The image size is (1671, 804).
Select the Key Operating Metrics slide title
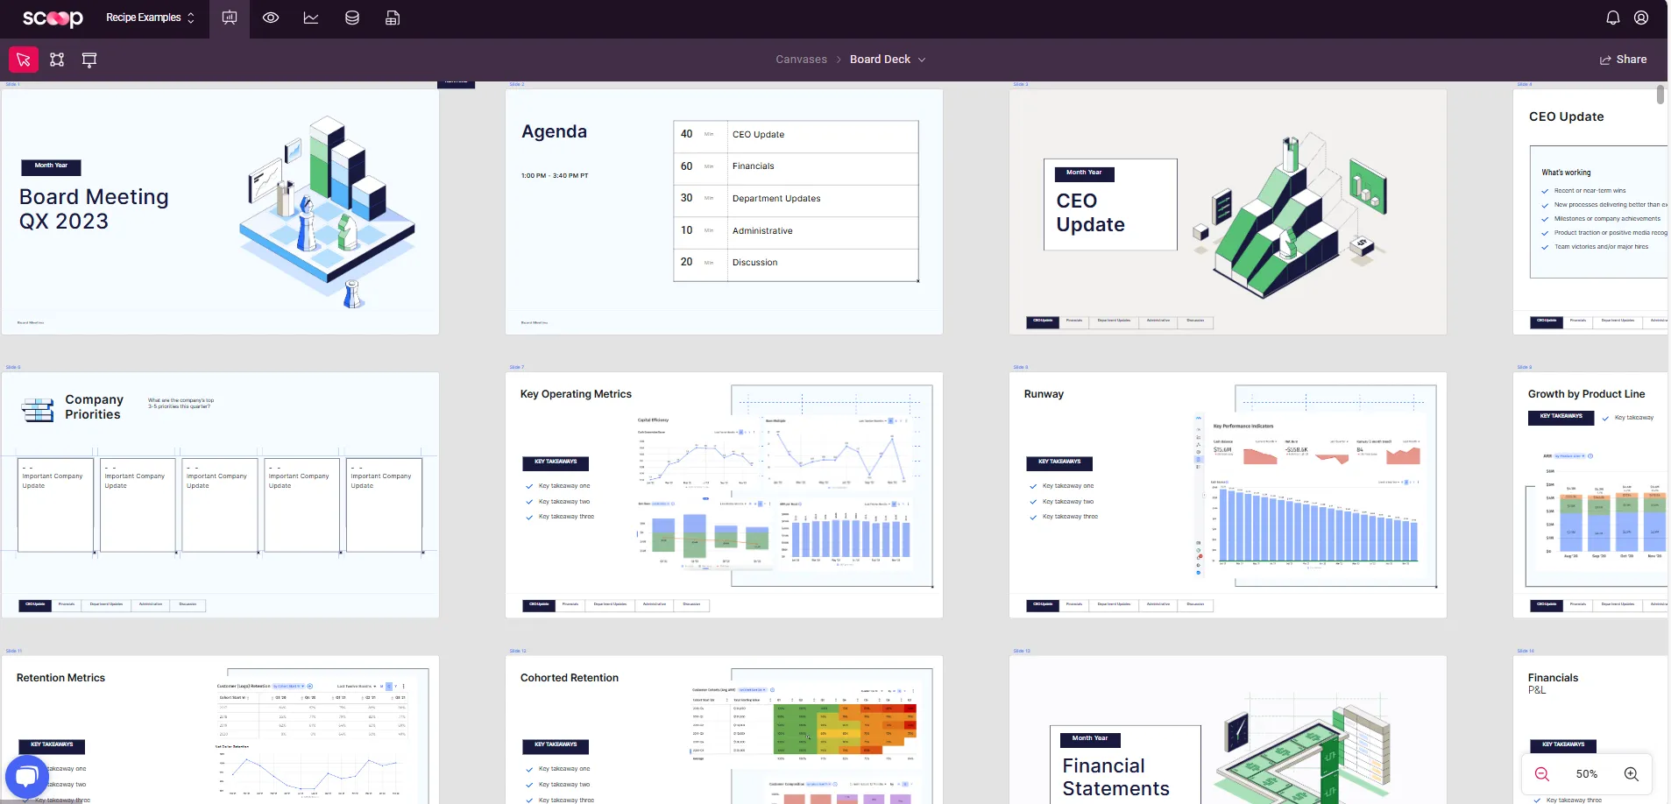coord(576,394)
